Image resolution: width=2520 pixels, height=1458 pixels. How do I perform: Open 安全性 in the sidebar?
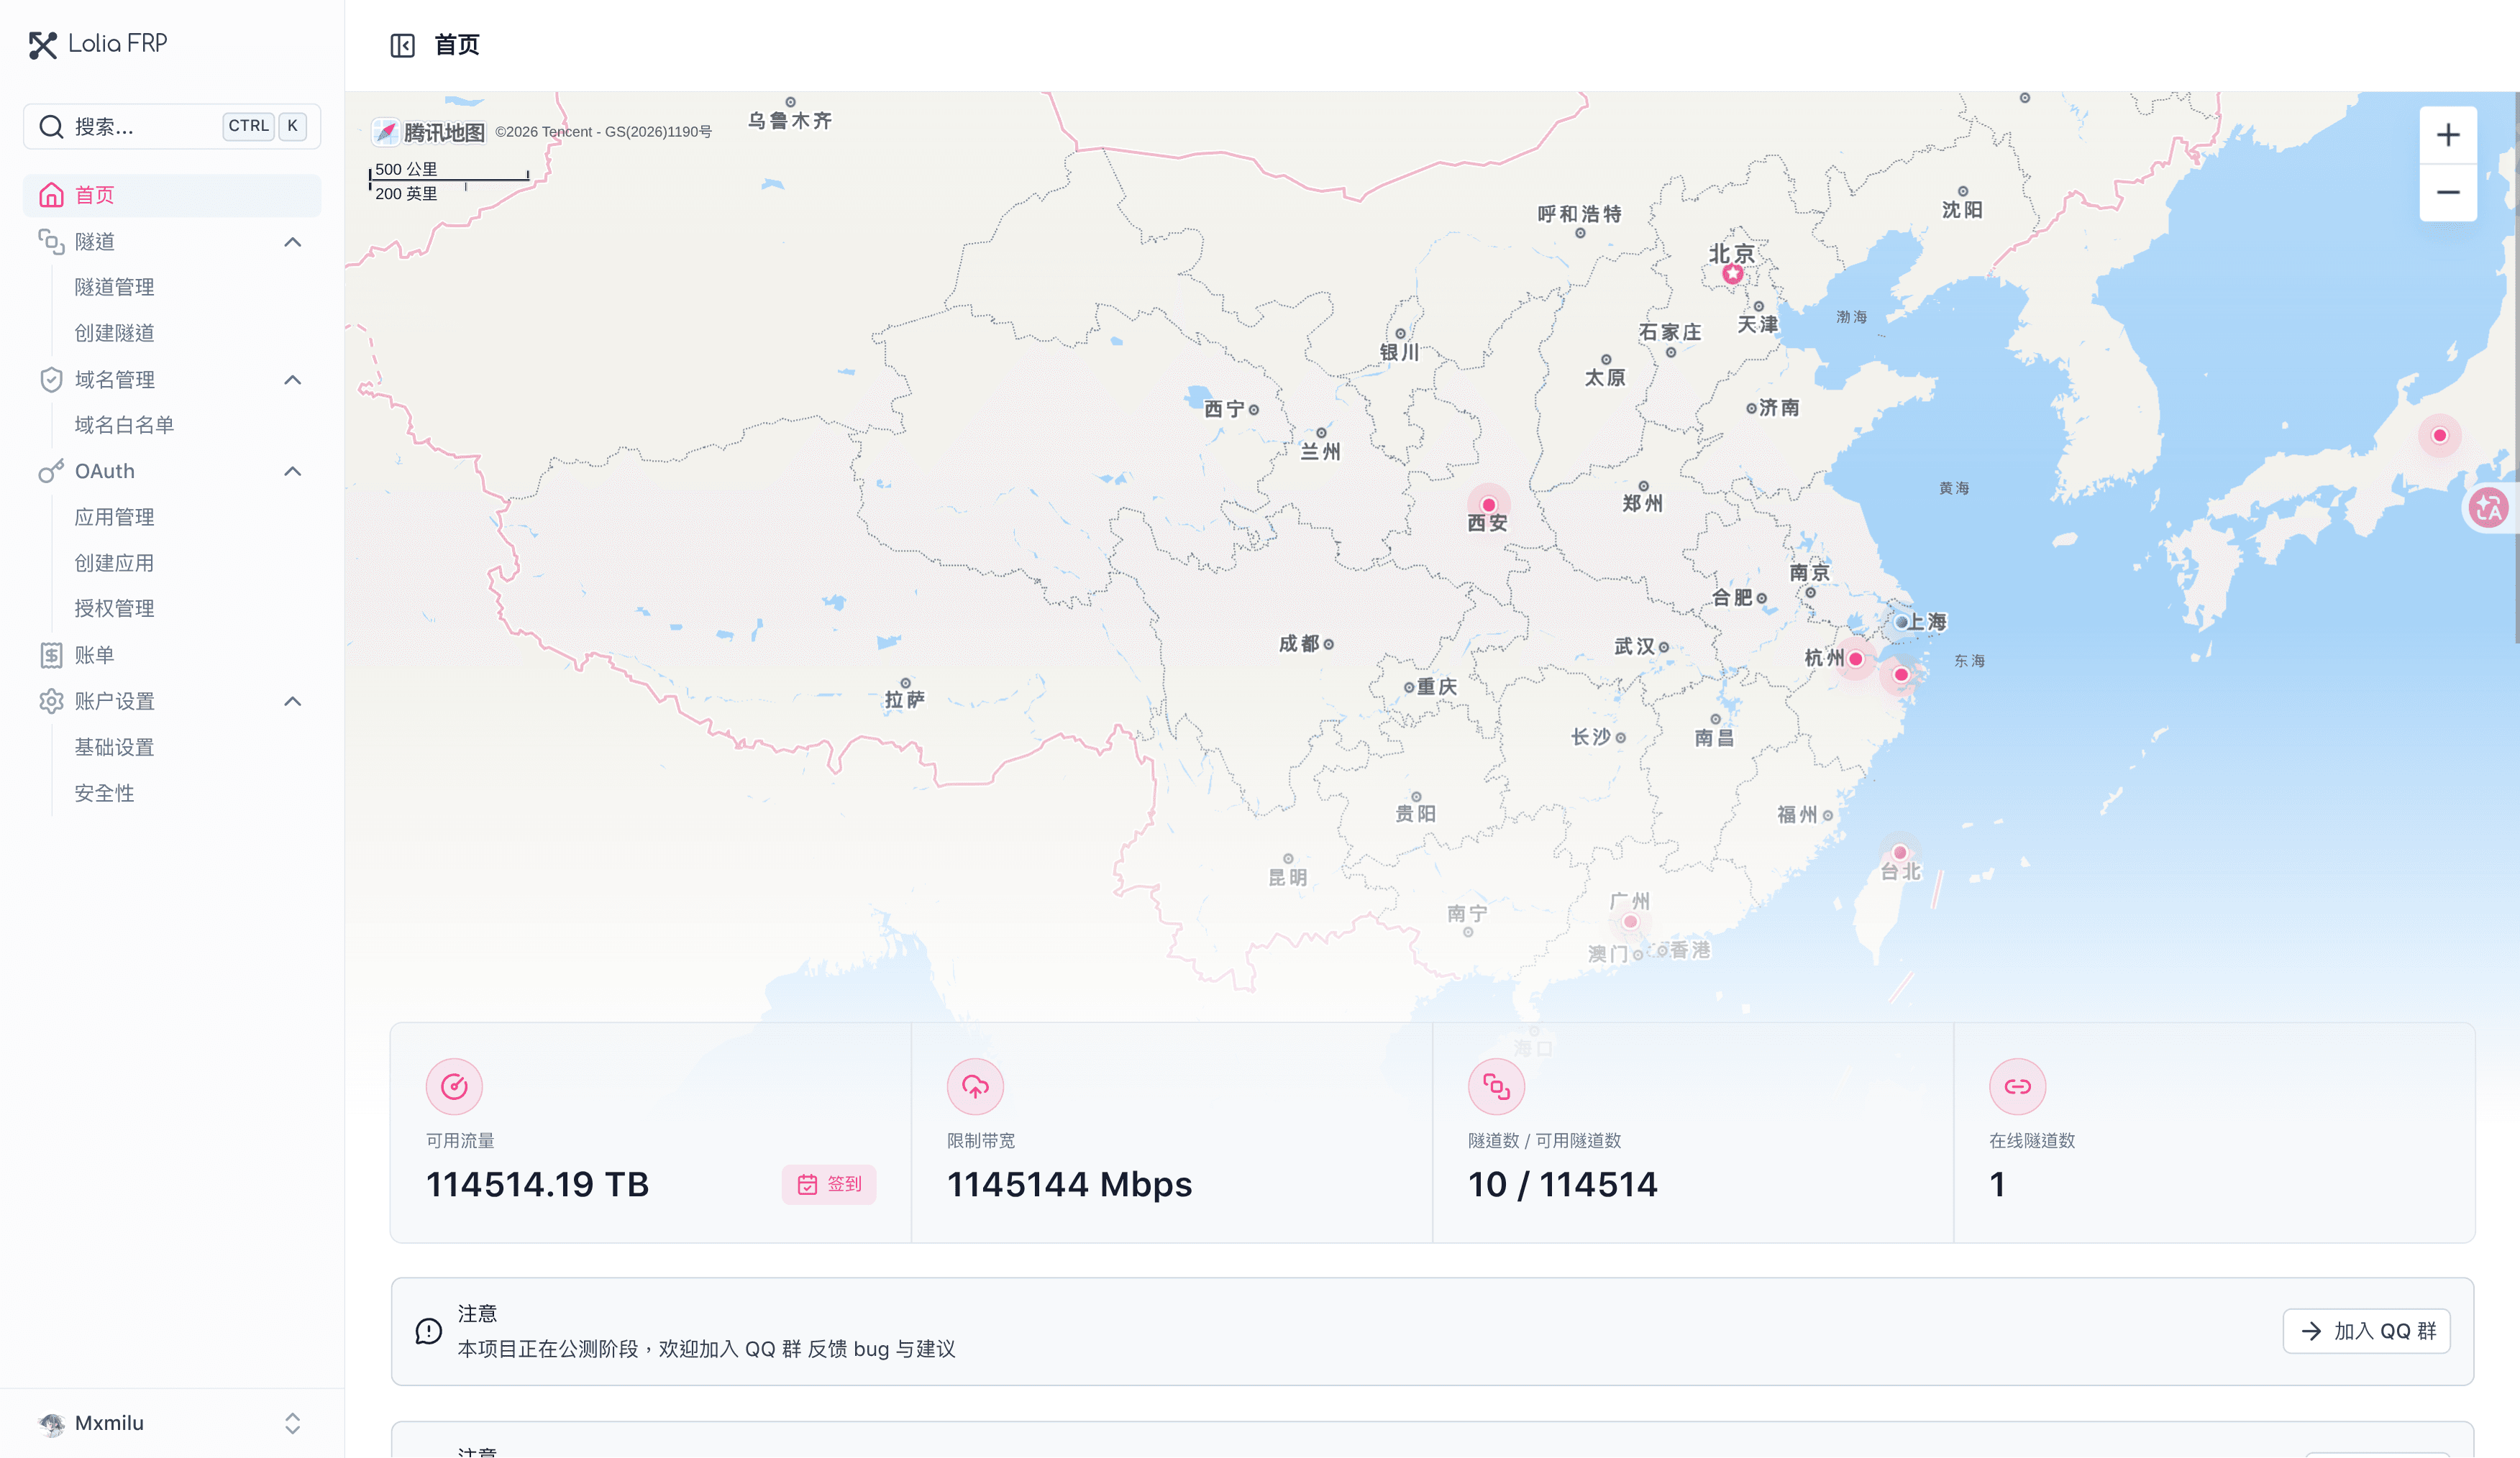point(104,793)
